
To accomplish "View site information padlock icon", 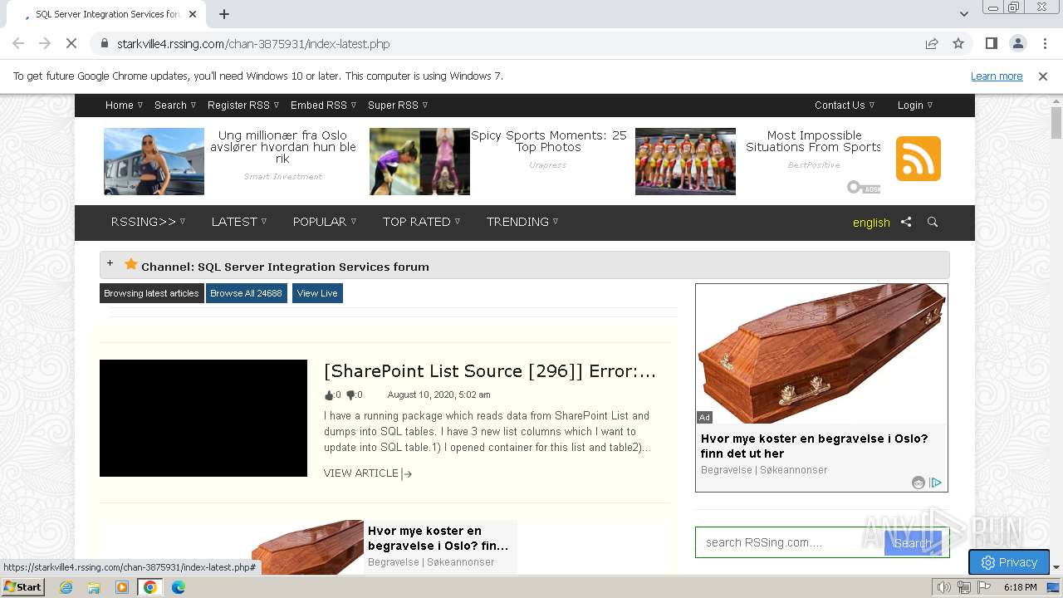I will (x=104, y=43).
